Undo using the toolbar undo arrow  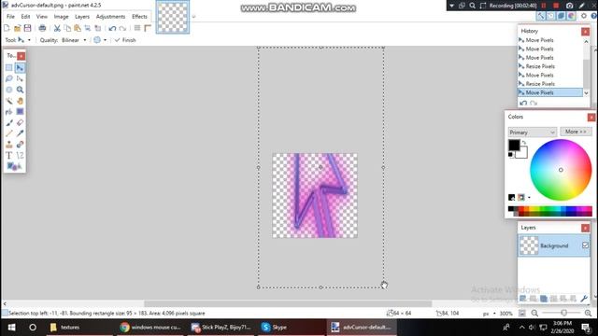[x=112, y=29]
